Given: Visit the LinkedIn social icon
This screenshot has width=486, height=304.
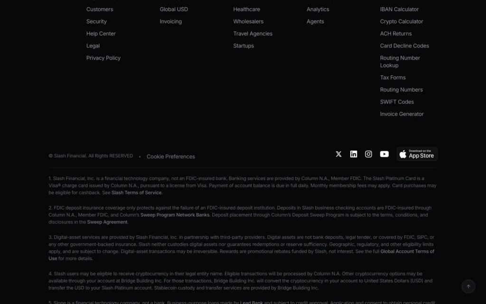Looking at the screenshot, I should point(353,154).
